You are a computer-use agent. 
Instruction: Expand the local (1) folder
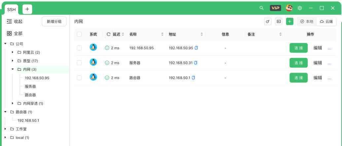pos(6,137)
